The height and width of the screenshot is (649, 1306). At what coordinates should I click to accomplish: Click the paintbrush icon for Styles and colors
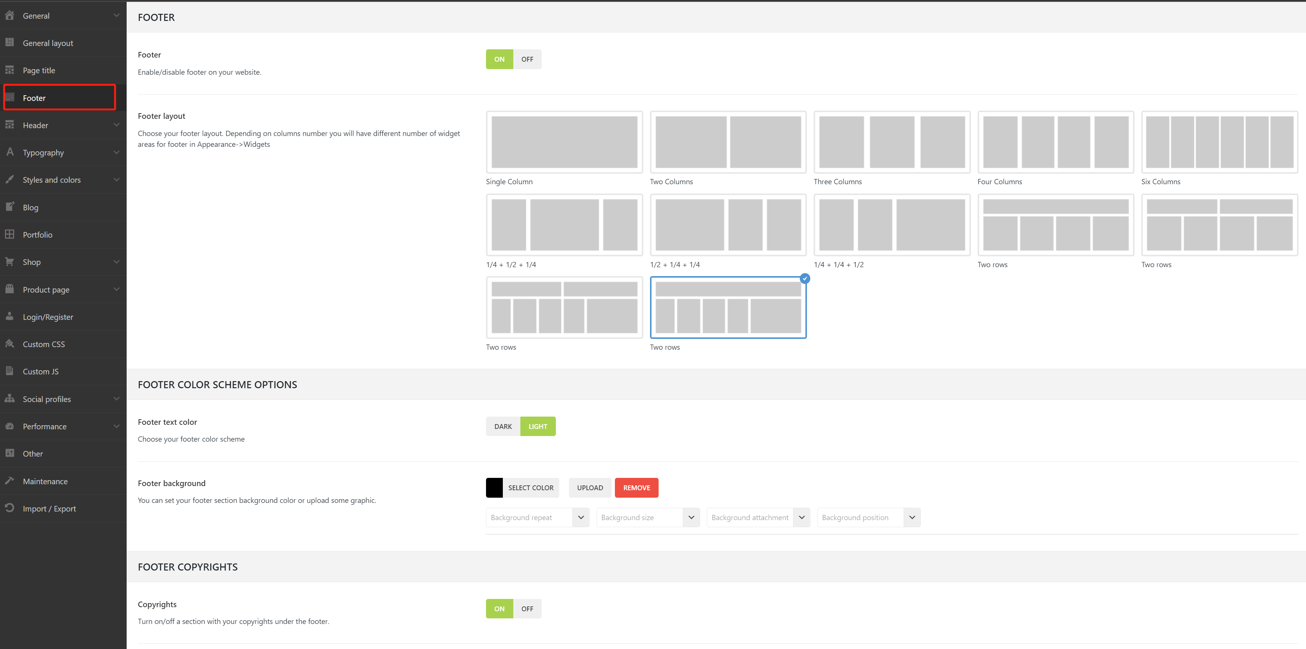pyautogui.click(x=10, y=179)
